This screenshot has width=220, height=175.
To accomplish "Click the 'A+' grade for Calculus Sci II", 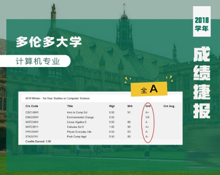I will click(147, 127).
